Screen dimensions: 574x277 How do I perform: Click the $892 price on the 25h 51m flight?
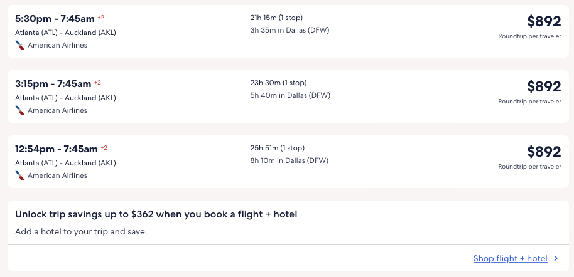[x=544, y=152]
